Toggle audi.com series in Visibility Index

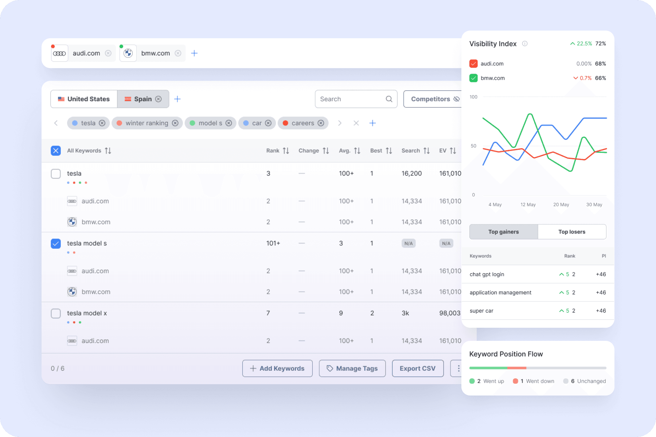473,64
